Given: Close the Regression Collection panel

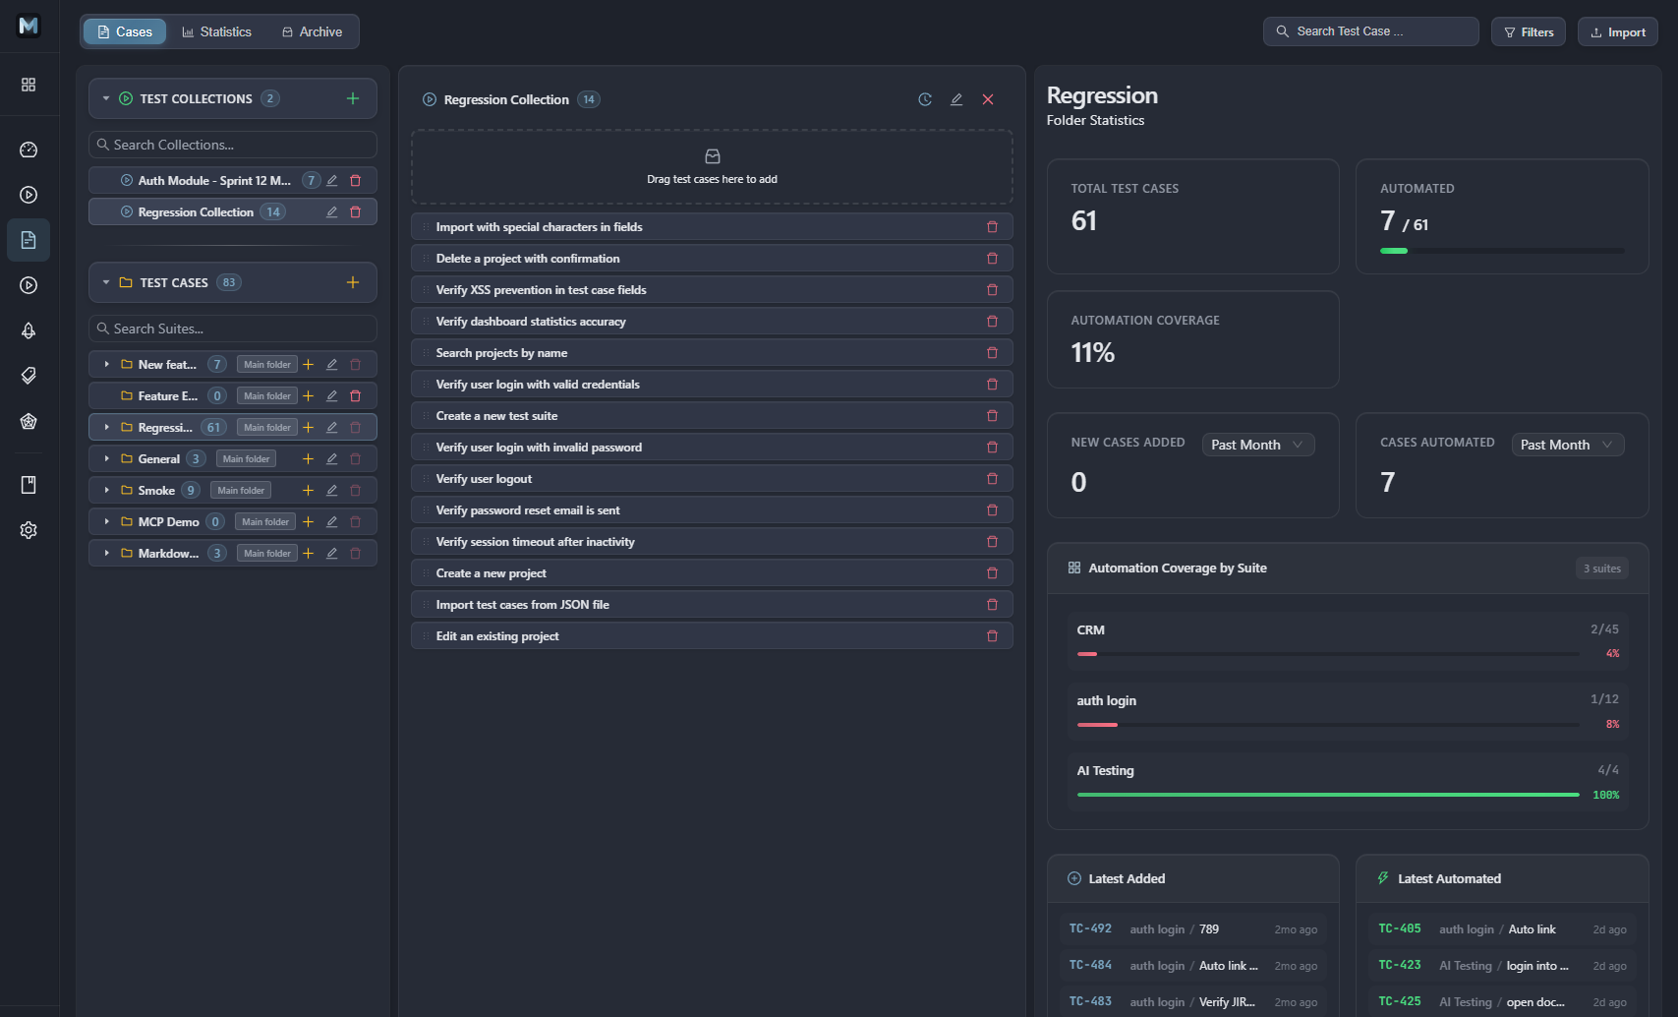Looking at the screenshot, I should pyautogui.click(x=988, y=99).
